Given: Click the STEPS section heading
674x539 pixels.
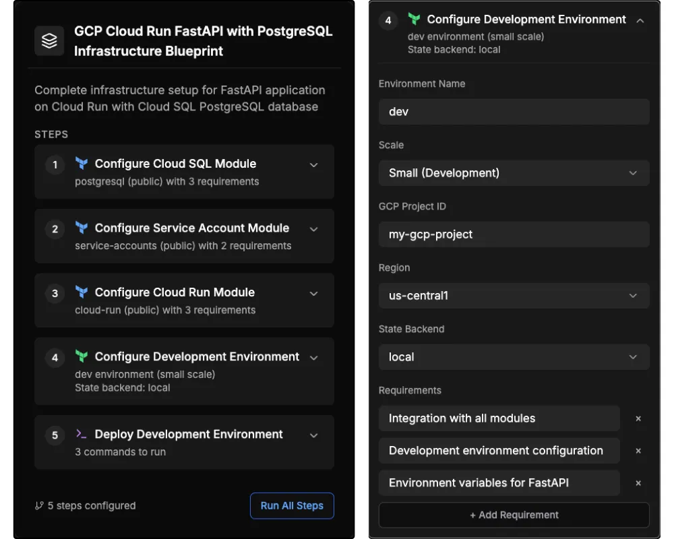Looking at the screenshot, I should coord(51,135).
